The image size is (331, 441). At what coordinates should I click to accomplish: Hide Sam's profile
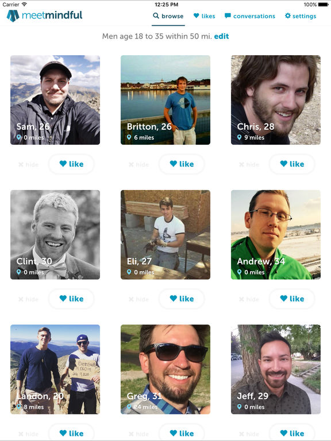(x=28, y=165)
